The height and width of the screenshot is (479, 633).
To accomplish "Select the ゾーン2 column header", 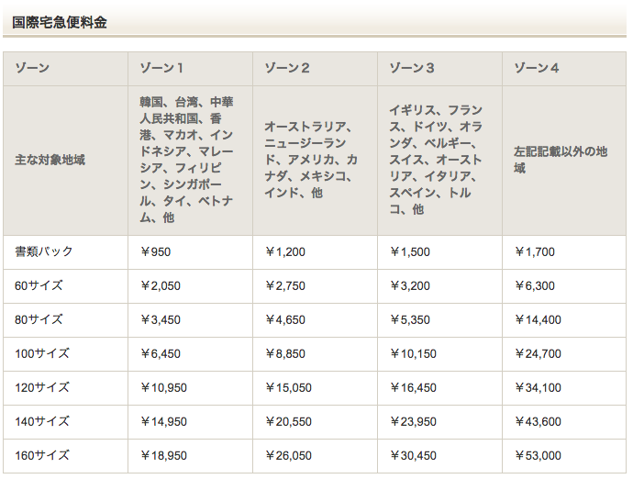I will pyautogui.click(x=287, y=69).
